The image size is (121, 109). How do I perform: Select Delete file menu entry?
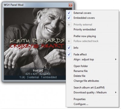(80, 76)
